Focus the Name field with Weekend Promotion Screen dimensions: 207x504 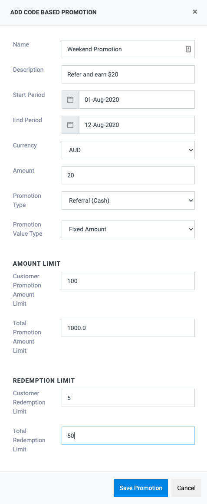pyautogui.click(x=128, y=49)
